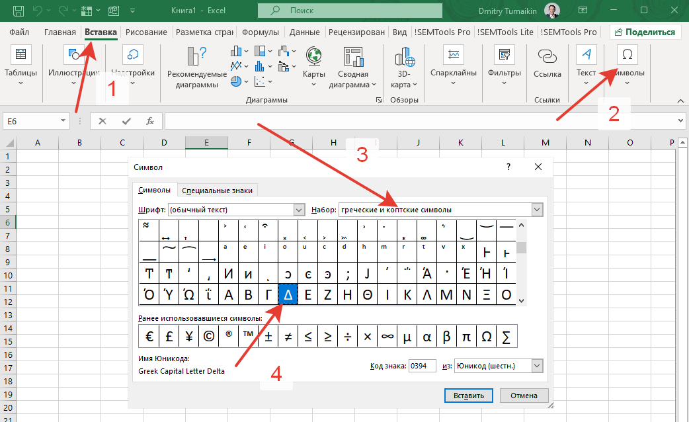This screenshot has height=422, width=689.
Task: Expand the Name Box dropdown arrow
Action: [63, 121]
